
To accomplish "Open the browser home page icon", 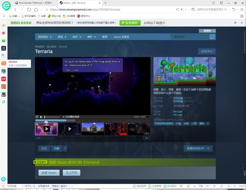I will coord(36,10).
